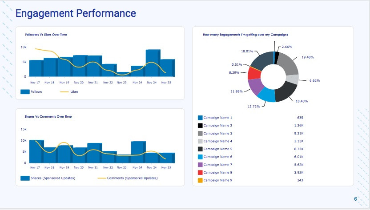The image size is (370, 210).
Task: Click the 6.01K engagement value
Action: click(299, 157)
